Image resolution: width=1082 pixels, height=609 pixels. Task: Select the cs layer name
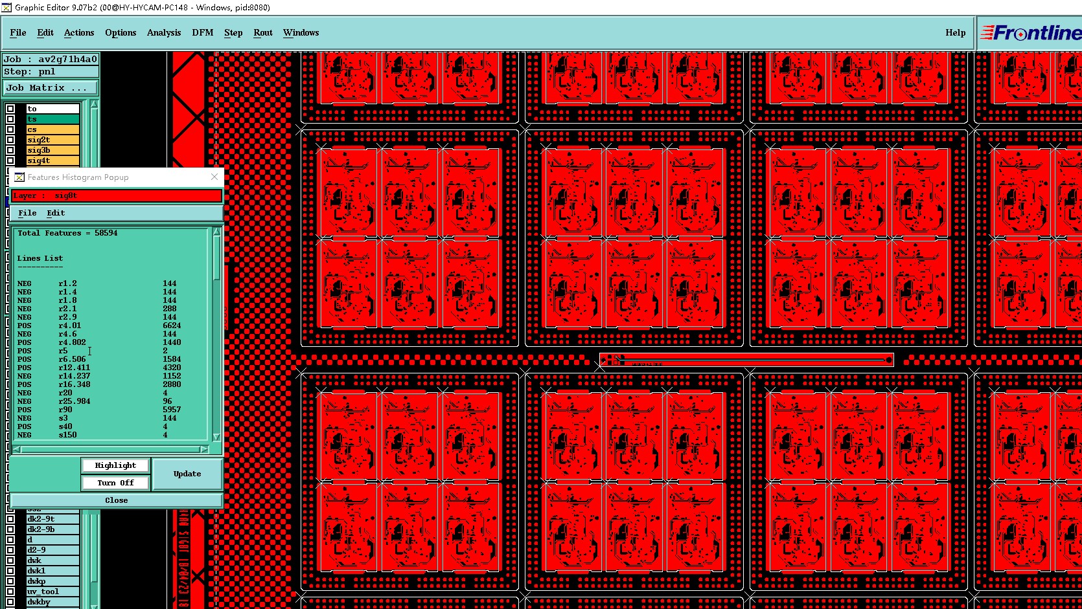52,129
